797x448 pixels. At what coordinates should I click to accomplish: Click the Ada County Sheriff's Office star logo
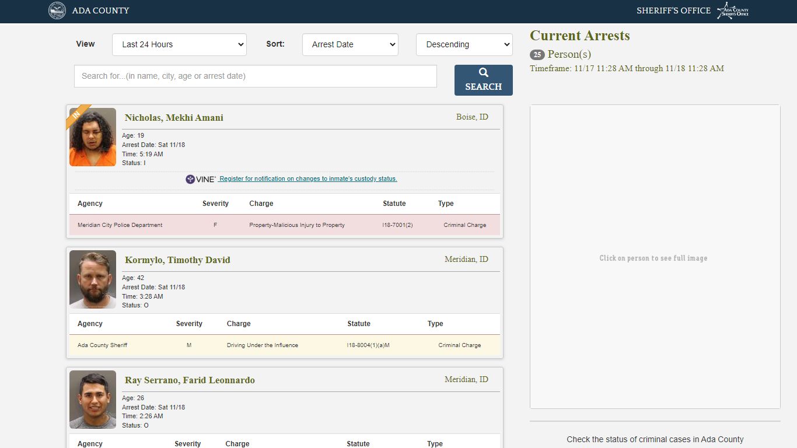732,10
